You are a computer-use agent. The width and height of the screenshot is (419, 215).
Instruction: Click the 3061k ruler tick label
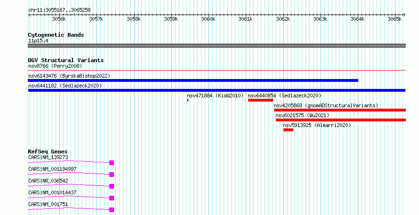[246, 19]
